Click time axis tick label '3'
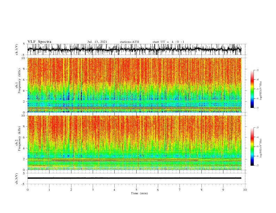276x213 pixels. 93,190
